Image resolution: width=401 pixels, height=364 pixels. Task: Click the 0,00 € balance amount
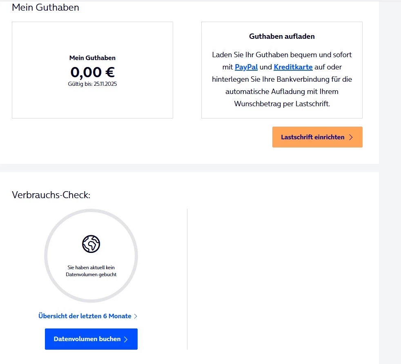(92, 72)
